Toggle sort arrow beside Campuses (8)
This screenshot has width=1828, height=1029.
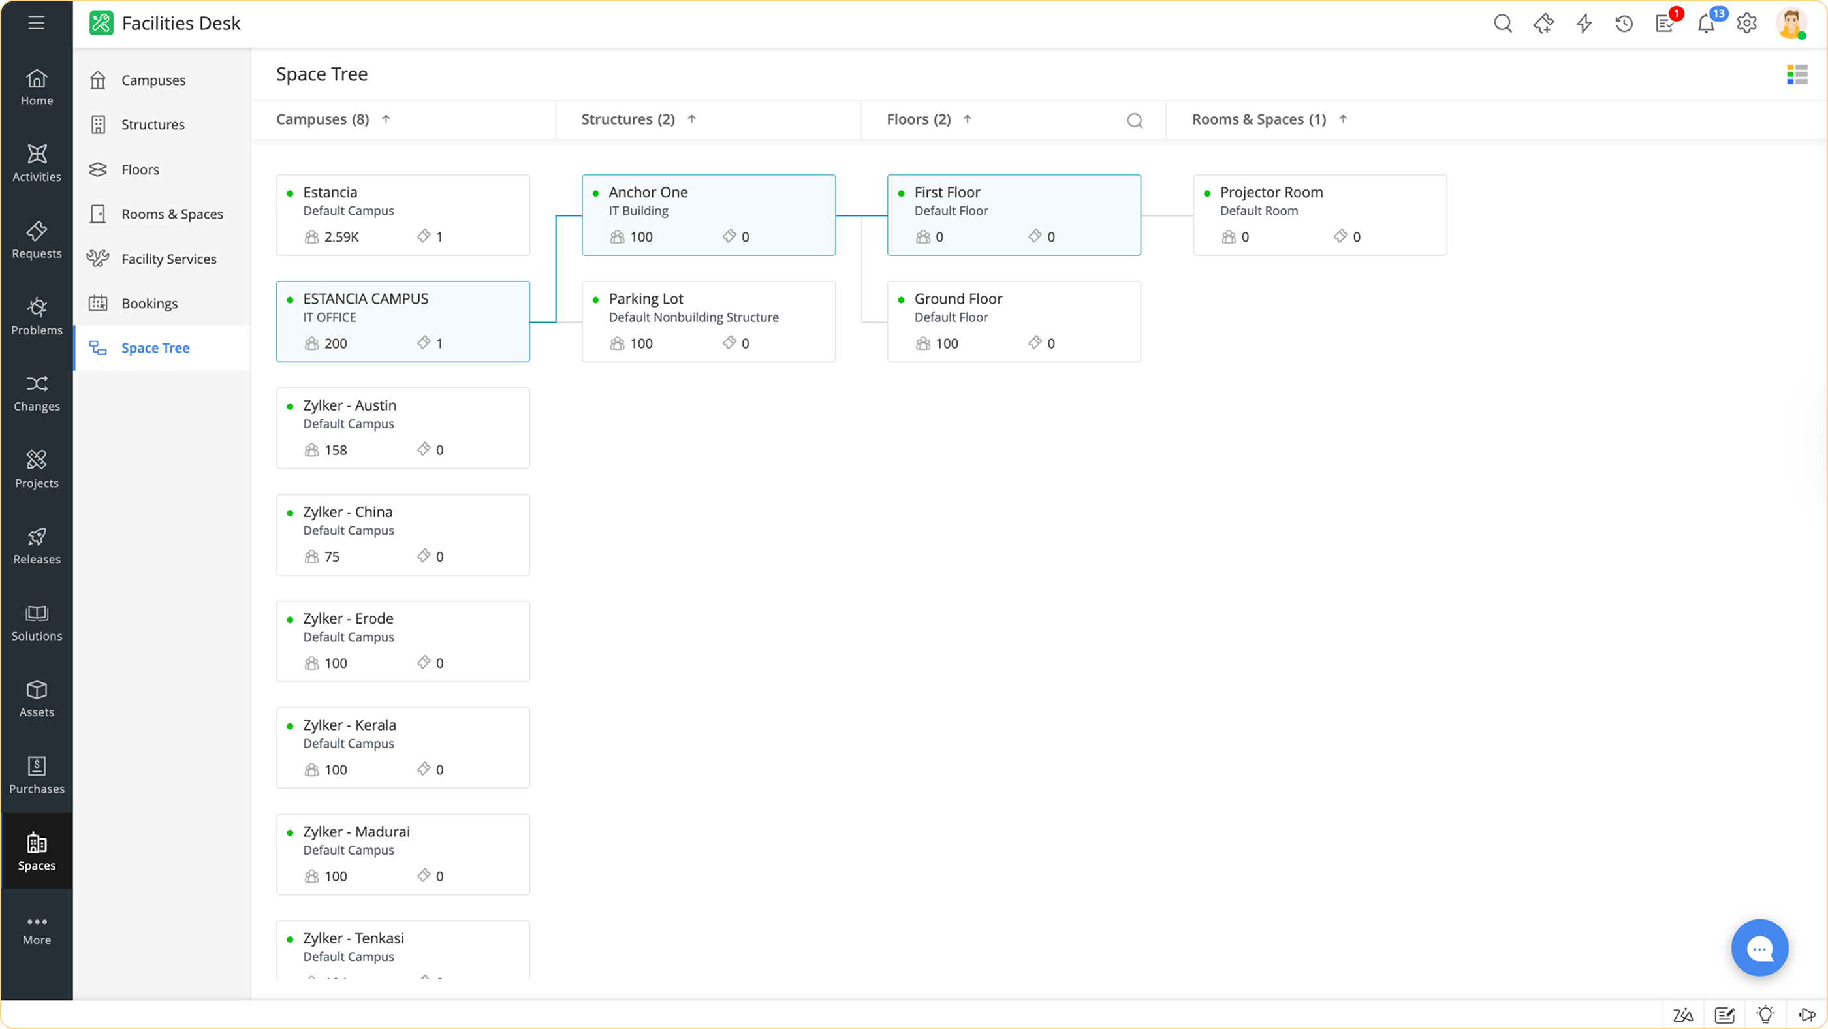coord(386,119)
